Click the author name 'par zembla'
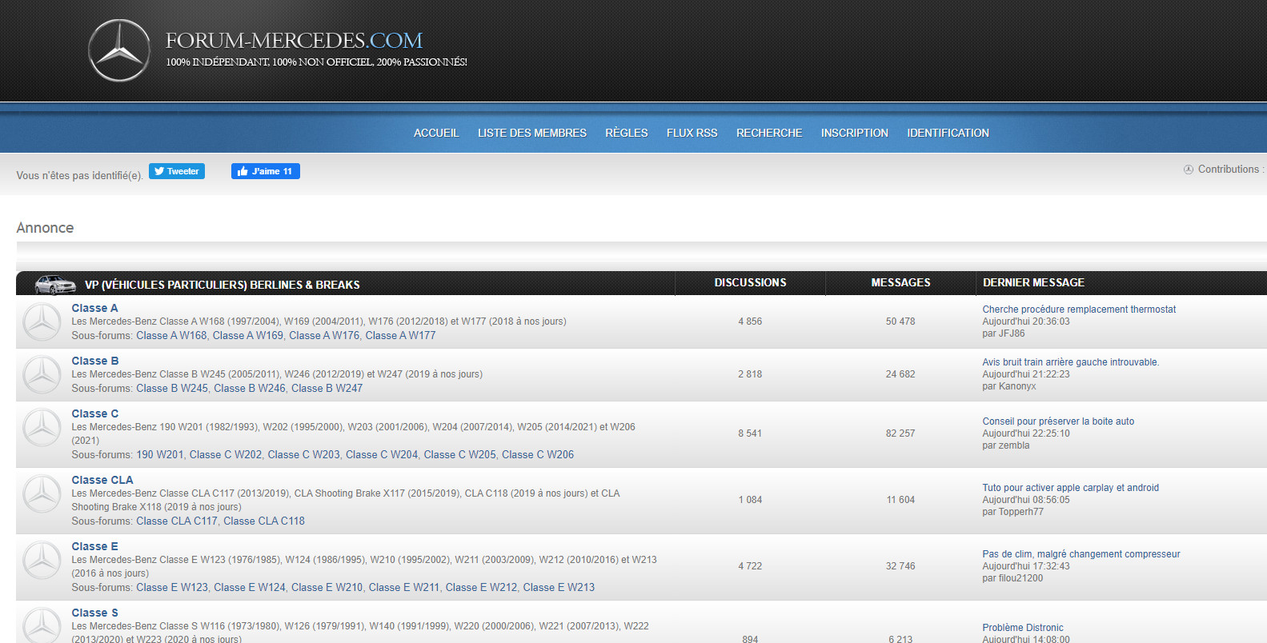 [1006, 445]
